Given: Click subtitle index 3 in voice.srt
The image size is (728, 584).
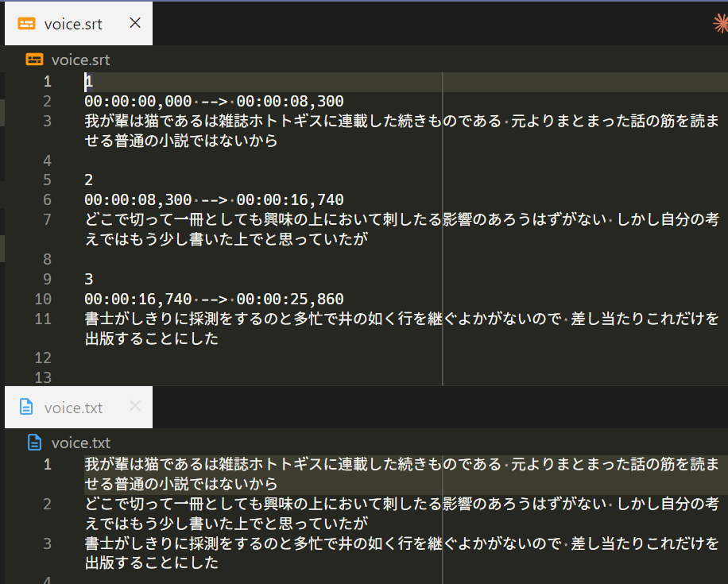Looking at the screenshot, I should [89, 279].
